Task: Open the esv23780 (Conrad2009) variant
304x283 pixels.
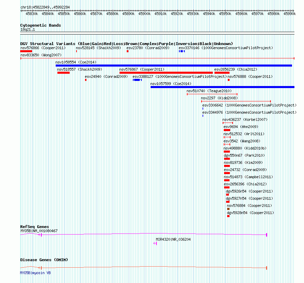Action: 148,48
